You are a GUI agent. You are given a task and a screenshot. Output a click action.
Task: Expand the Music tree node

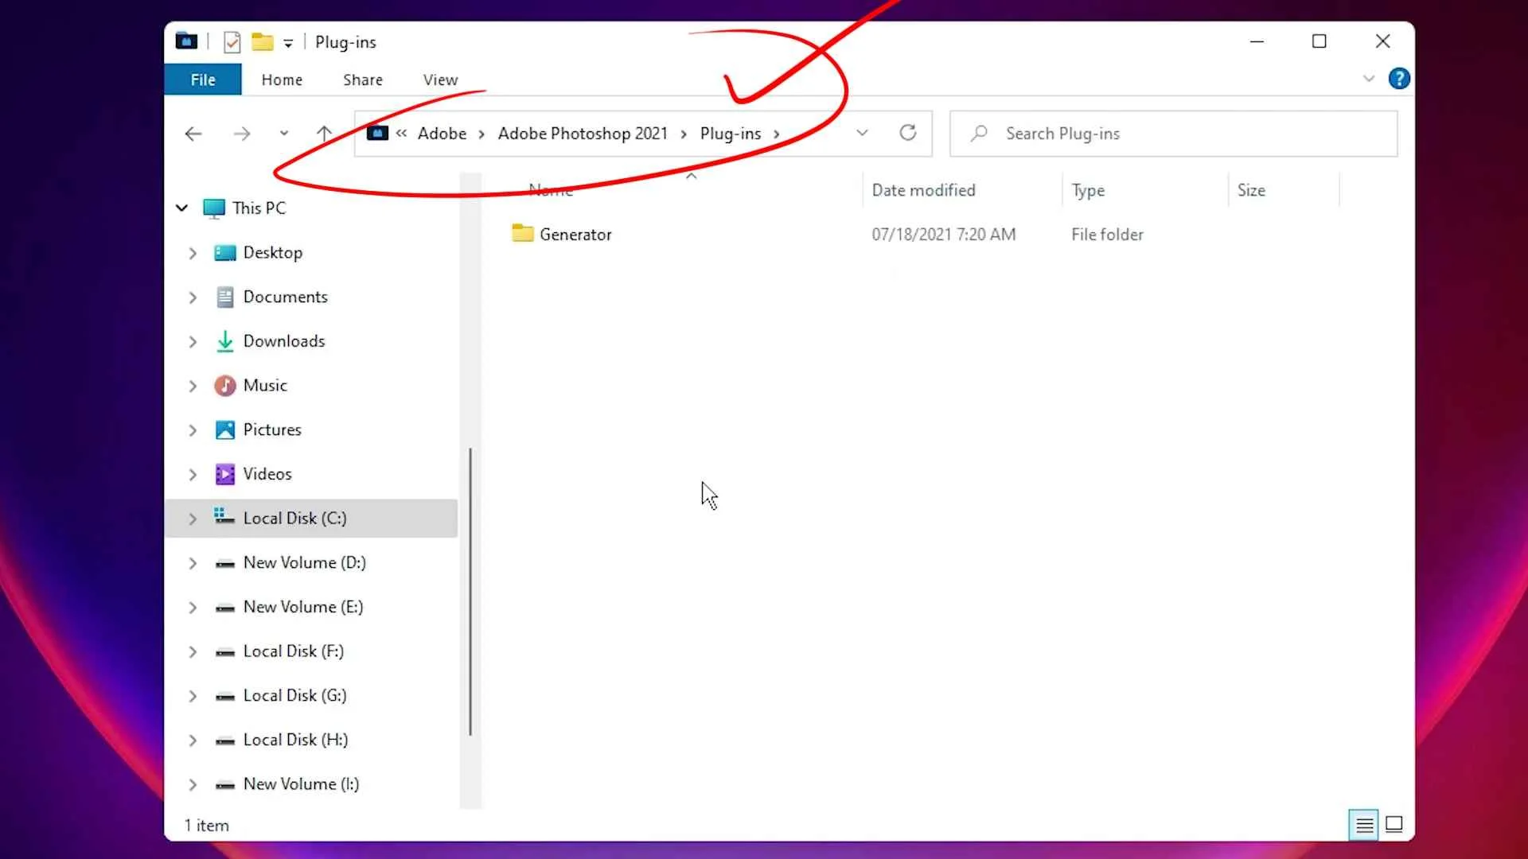coord(193,386)
